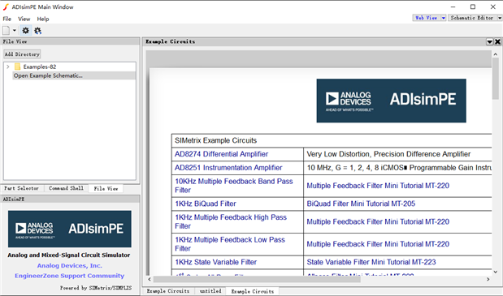Click the second gear options toolbar icon
The width and height of the screenshot is (503, 296).
pyautogui.click(x=37, y=31)
